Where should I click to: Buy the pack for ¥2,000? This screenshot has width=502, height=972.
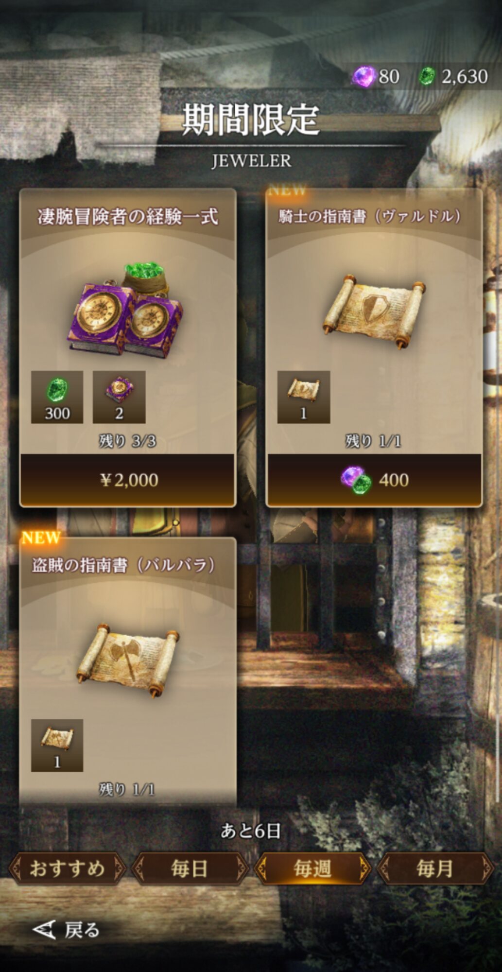coord(128,480)
